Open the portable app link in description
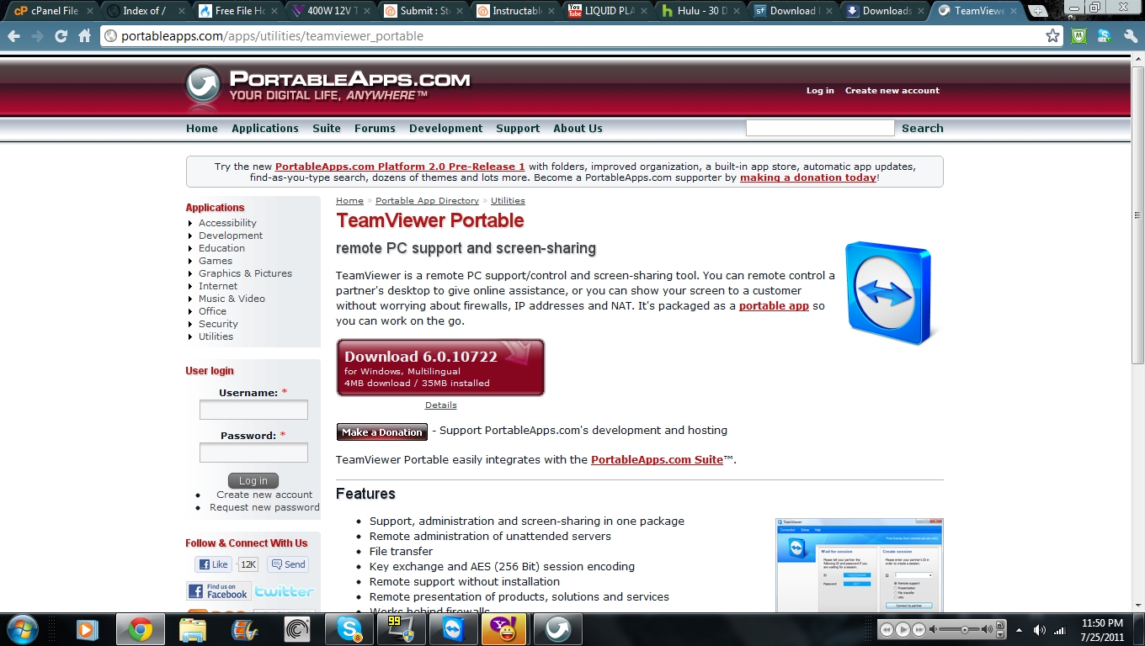 774,306
